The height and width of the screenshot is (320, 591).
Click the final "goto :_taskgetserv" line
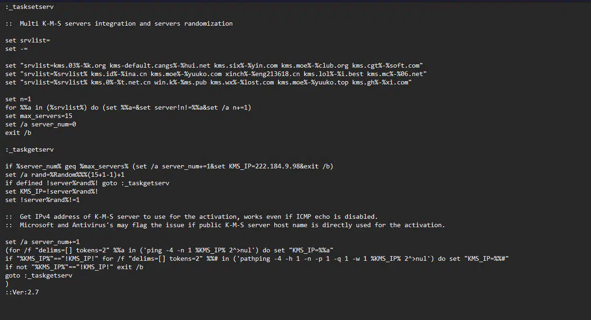(39, 275)
